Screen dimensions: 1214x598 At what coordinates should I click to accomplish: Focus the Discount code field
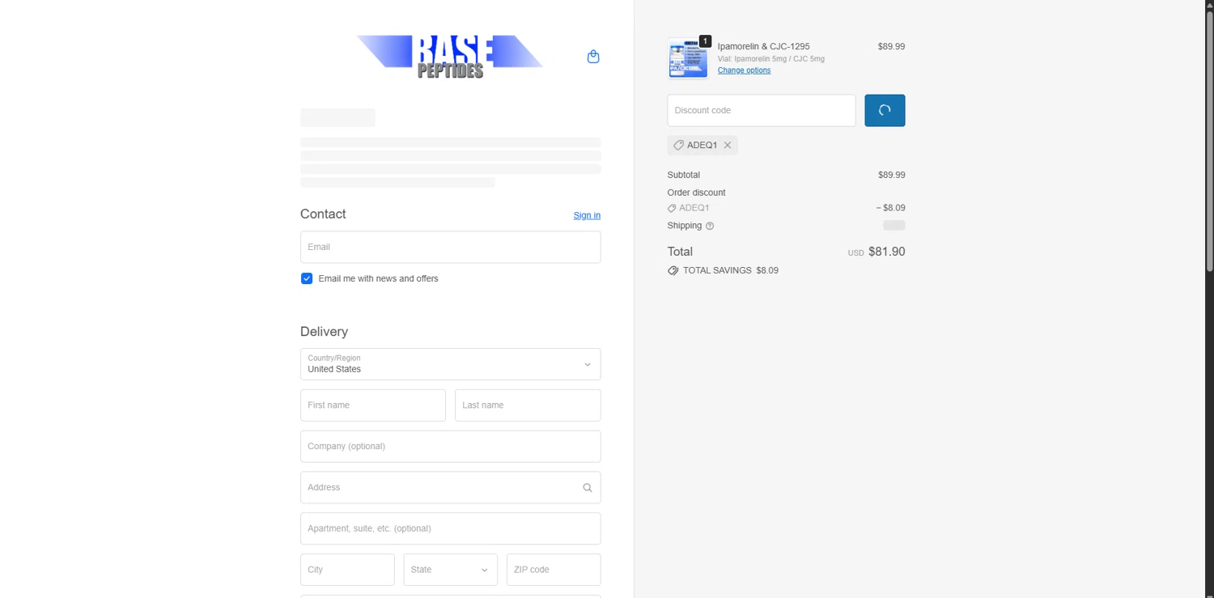[x=762, y=110]
